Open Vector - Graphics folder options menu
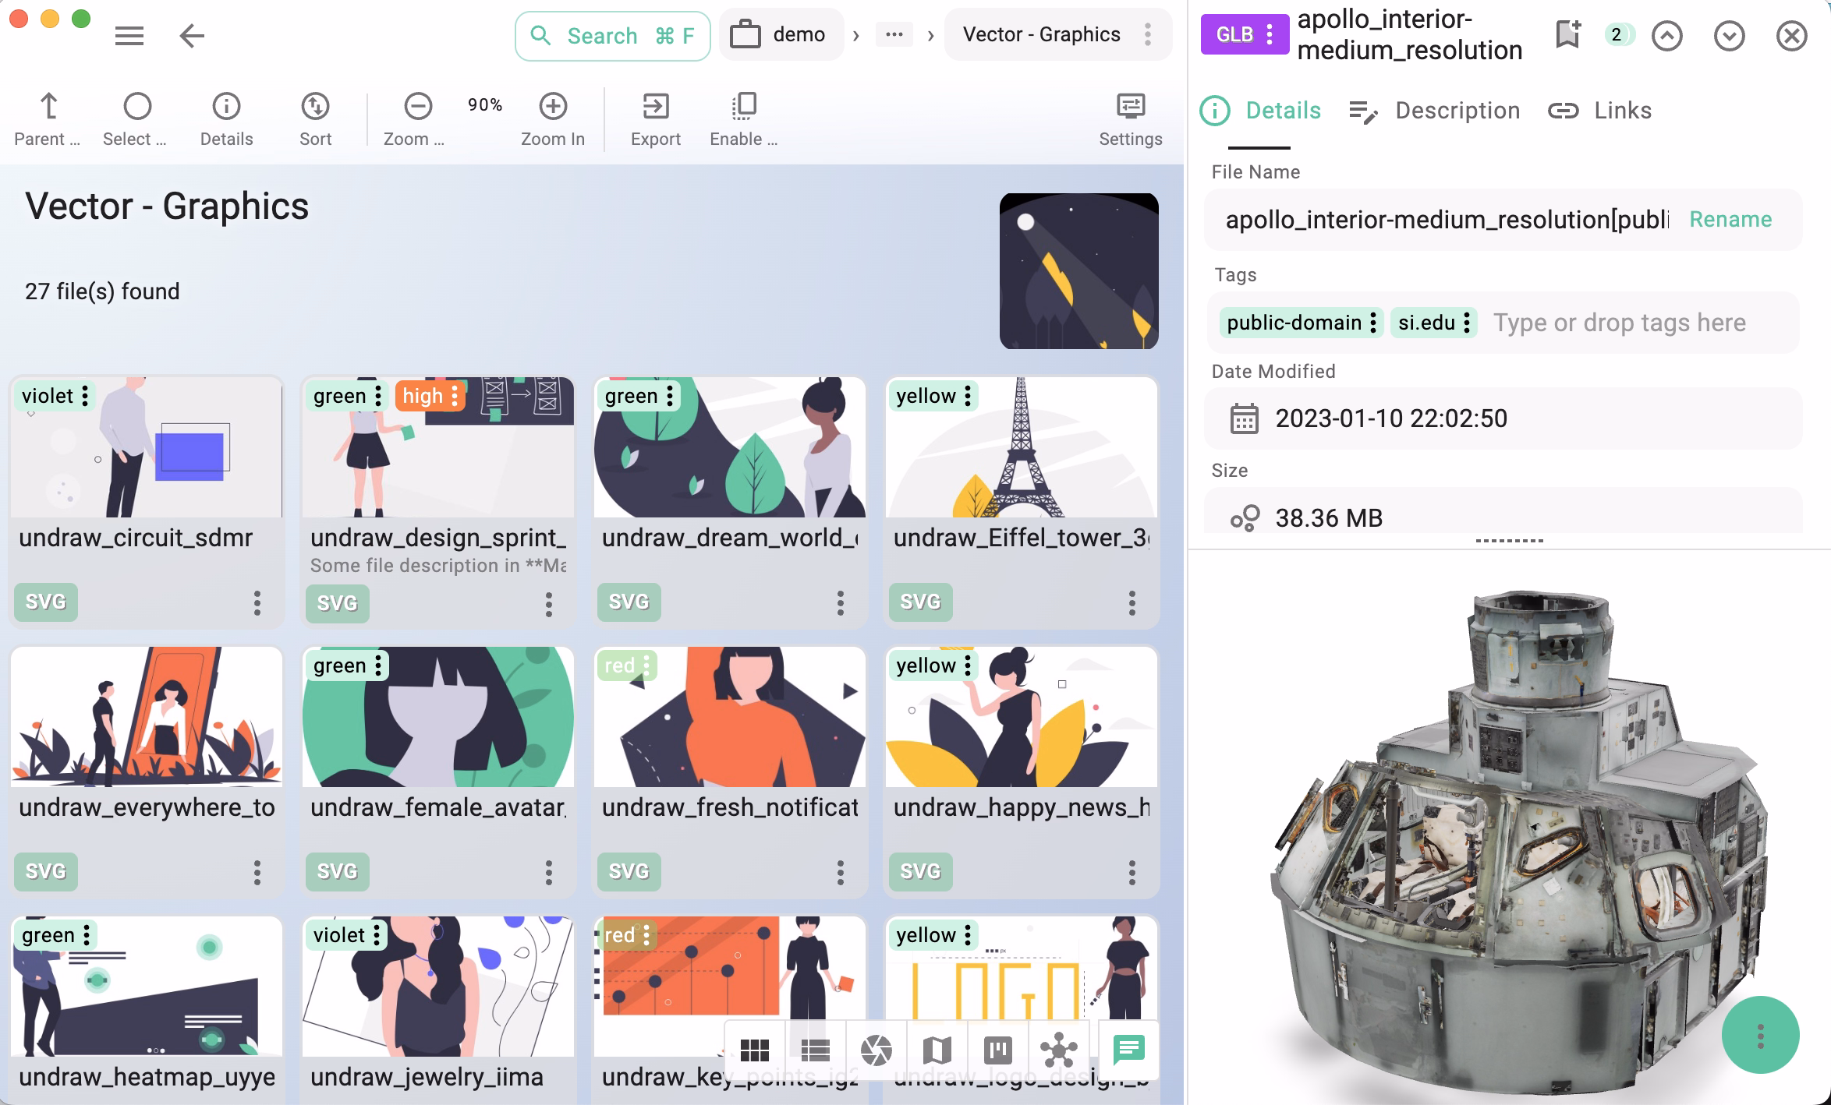Image resolution: width=1831 pixels, height=1105 pixels. click(1147, 34)
